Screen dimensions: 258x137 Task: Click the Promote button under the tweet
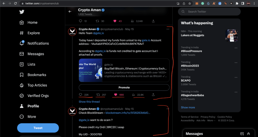tap(124, 87)
